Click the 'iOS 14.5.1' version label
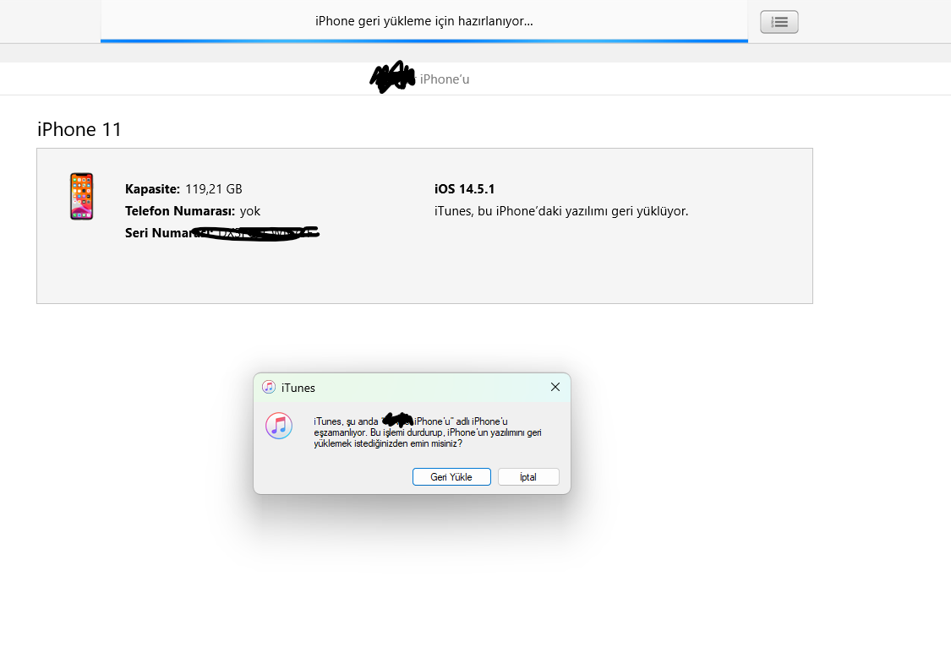 (x=465, y=189)
